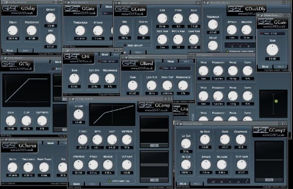Open the Info tab in GBand
293x189 pixels.
tap(187, 62)
